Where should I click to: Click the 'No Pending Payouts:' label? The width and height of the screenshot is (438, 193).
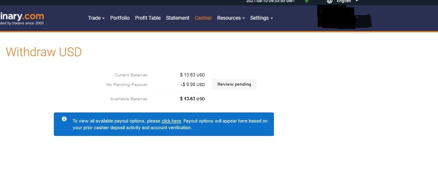point(127,84)
